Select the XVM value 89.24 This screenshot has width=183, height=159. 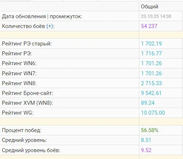pyautogui.click(x=148, y=103)
